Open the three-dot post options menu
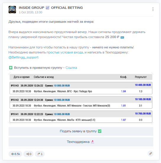161x163 pixels. tap(153, 9)
